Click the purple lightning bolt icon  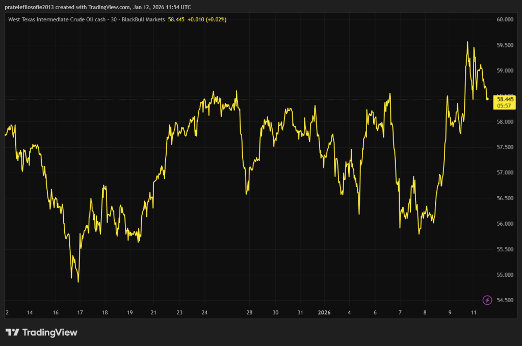pos(487,300)
